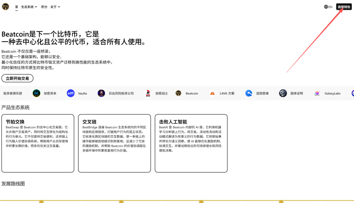The image size is (354, 203).
Task: Click the 日出风险投资公司 logo icon
Action: pyautogui.click(x=102, y=93)
